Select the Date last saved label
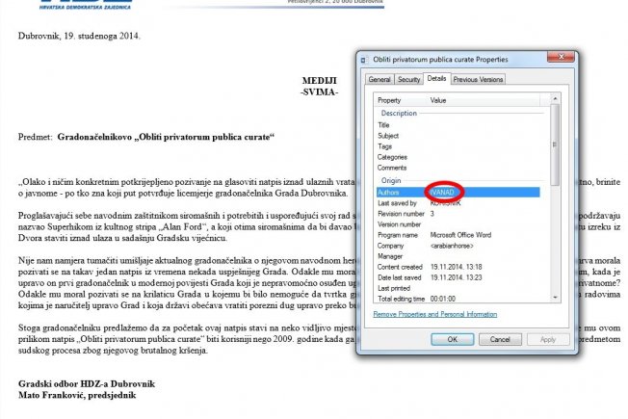Screen dimensions: 628x419 point(400,277)
